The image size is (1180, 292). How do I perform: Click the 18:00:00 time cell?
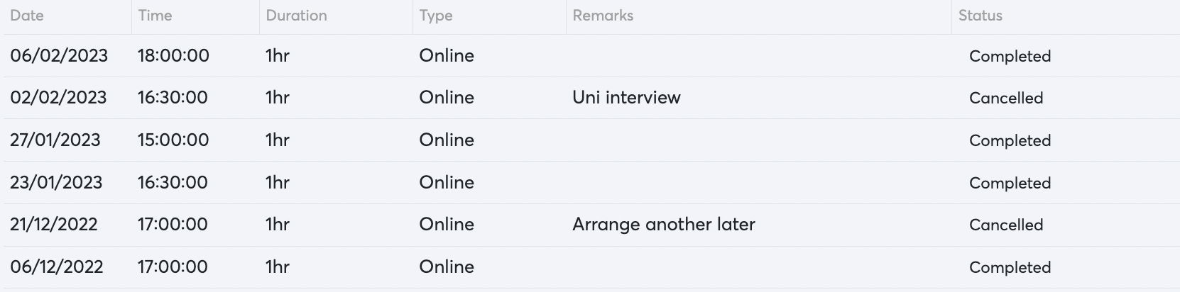coord(173,55)
